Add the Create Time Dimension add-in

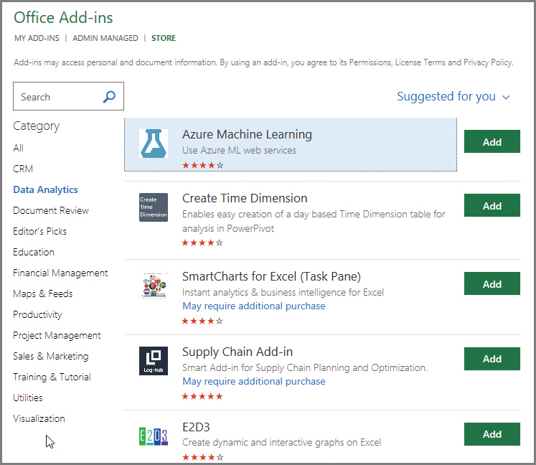492,206
